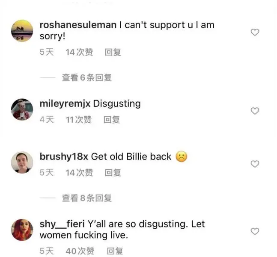Image resolution: width=277 pixels, height=257 pixels.
Task: Reply (回复) to shy__fieri's comment
Action: coord(115,251)
